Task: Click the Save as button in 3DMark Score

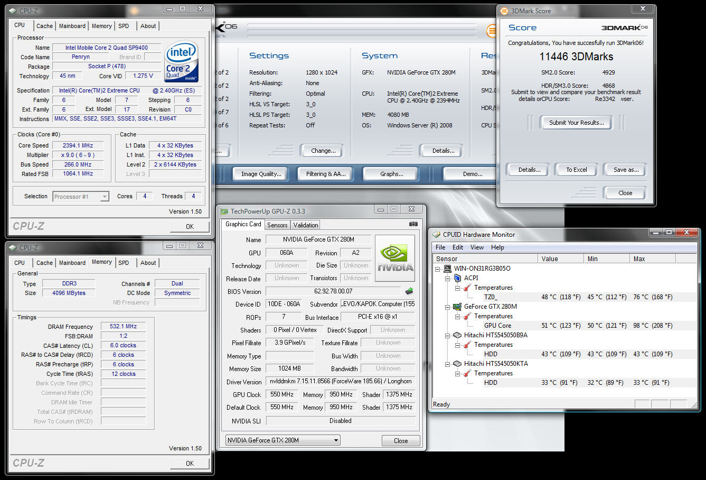Action: coord(626,170)
